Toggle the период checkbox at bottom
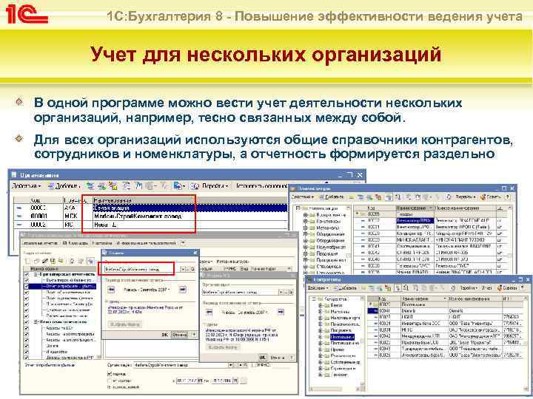 point(110,374)
